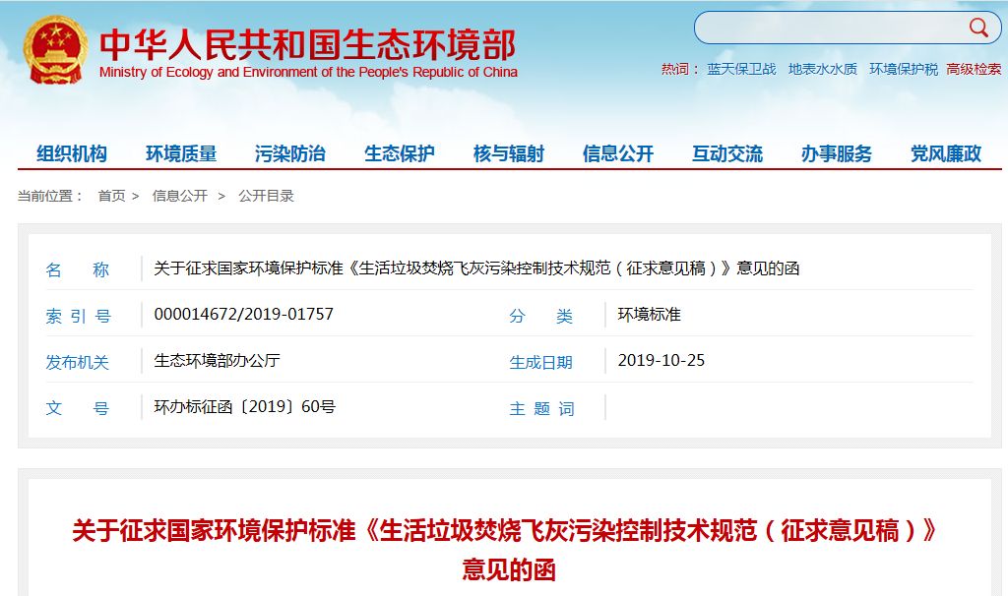Open the 办事服务 menu
Screen dimensions: 1008x596
(837, 153)
